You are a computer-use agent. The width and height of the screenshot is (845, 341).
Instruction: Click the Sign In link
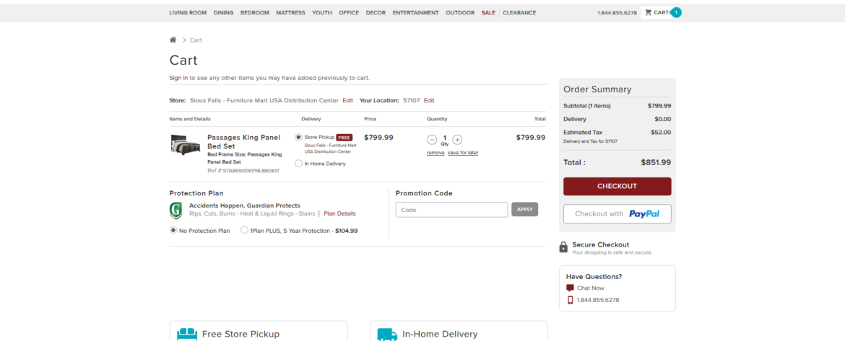click(x=178, y=78)
